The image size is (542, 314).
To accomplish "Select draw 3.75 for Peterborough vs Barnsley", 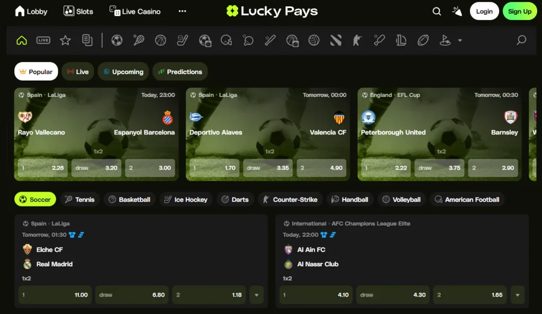I will (439, 168).
